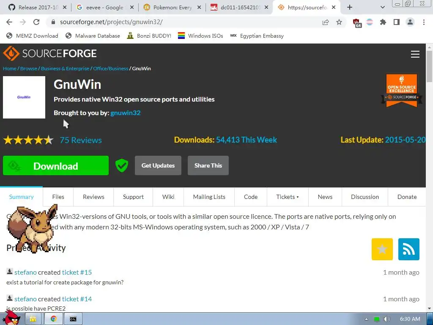The image size is (433, 325).
Task: Show hidden system tray icons
Action: (366, 319)
